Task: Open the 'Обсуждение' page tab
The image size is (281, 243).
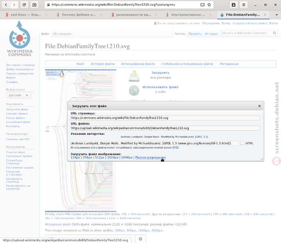Action: click(x=62, y=34)
